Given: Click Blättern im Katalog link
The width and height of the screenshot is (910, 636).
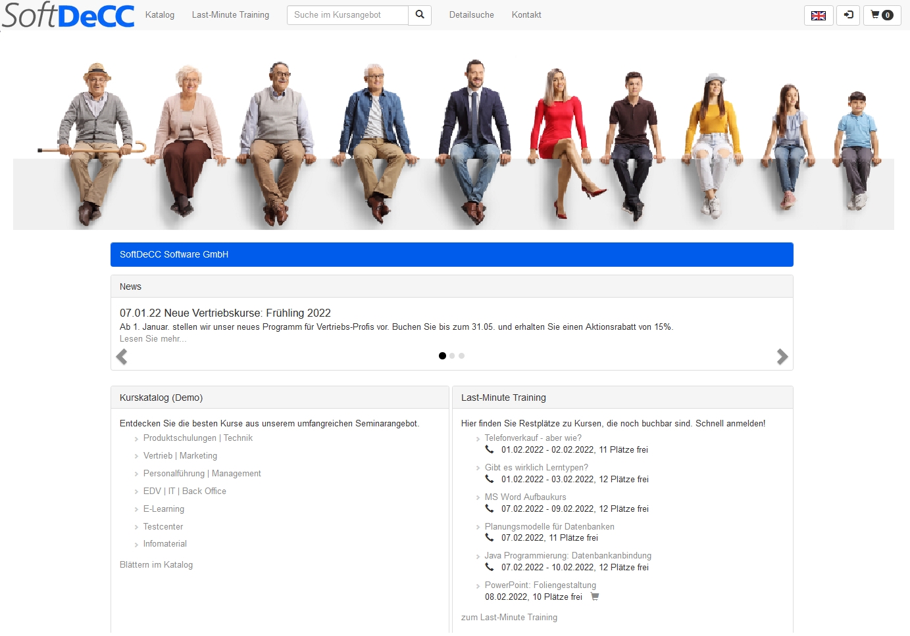Looking at the screenshot, I should point(156,565).
